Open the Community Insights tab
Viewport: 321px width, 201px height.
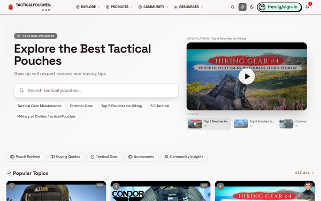[184, 157]
